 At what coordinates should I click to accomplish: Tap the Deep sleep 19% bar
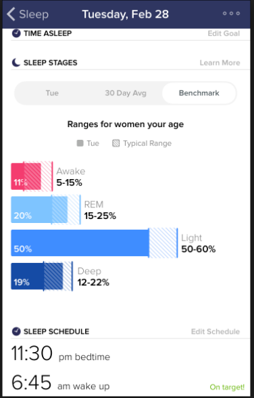coord(36,276)
